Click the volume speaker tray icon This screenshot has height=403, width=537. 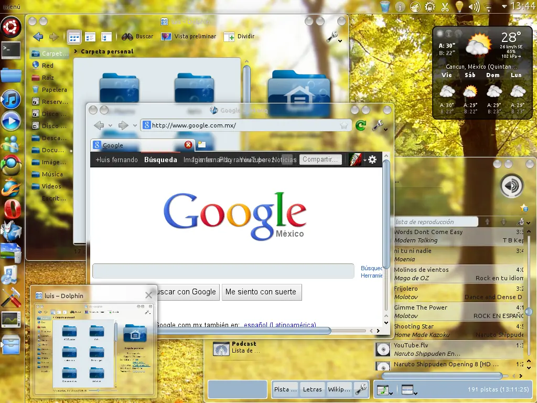click(x=474, y=6)
